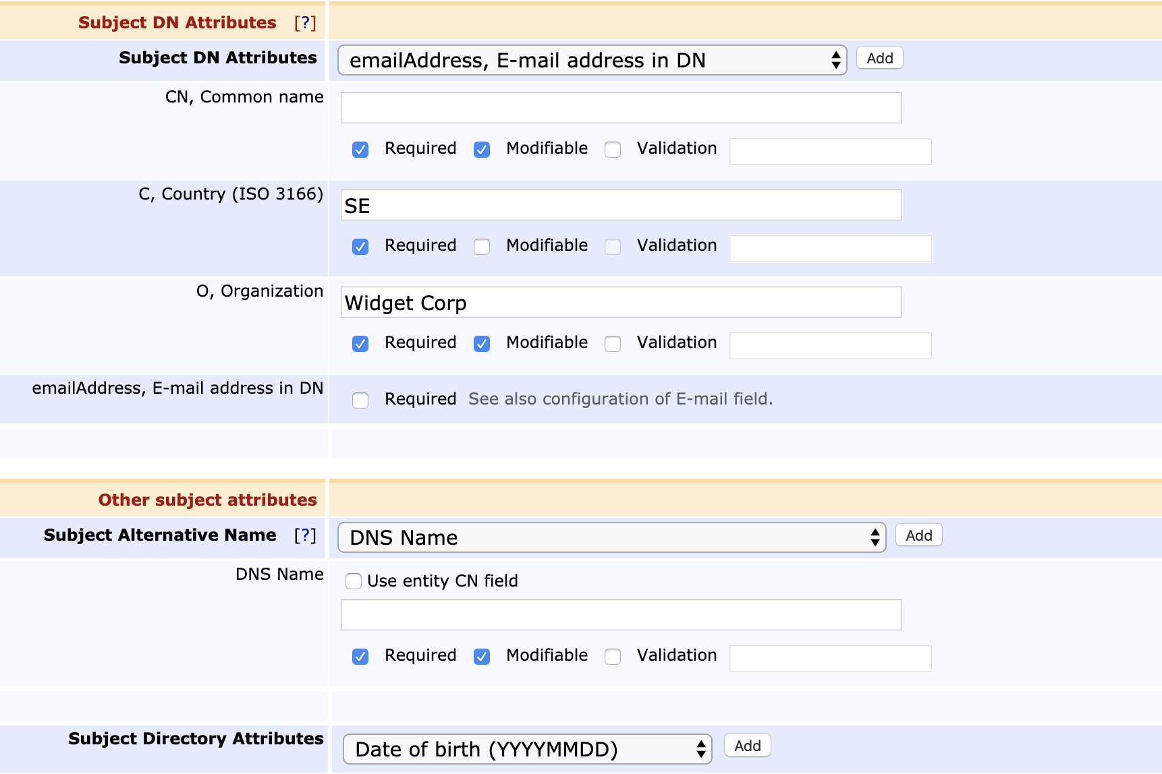Uncheck Modifiable for DNS Name
The width and height of the screenshot is (1162, 774).
click(x=482, y=657)
